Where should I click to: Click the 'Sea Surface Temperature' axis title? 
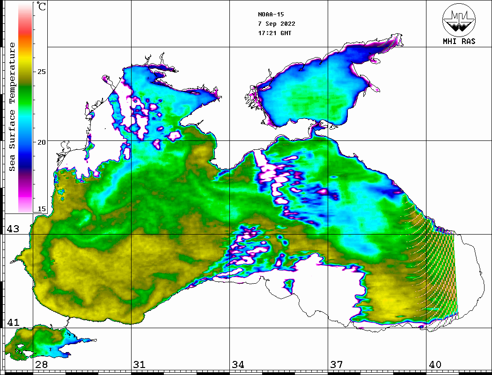[12, 107]
